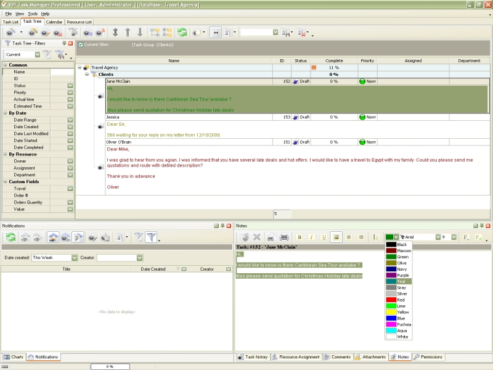Click the move-down arrow in the main toolbar
Screen dimensions: 493x370
(x=140, y=32)
